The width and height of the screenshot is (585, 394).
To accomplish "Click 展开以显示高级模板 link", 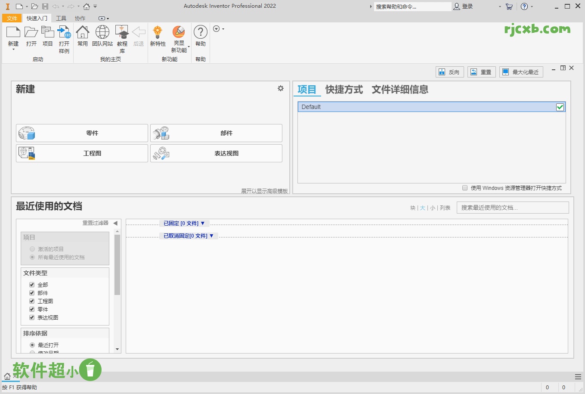I will (264, 191).
